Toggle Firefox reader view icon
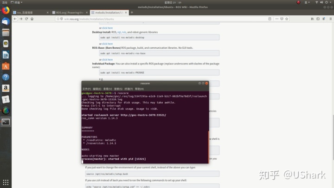This screenshot has height=188, width=334. point(270,19)
